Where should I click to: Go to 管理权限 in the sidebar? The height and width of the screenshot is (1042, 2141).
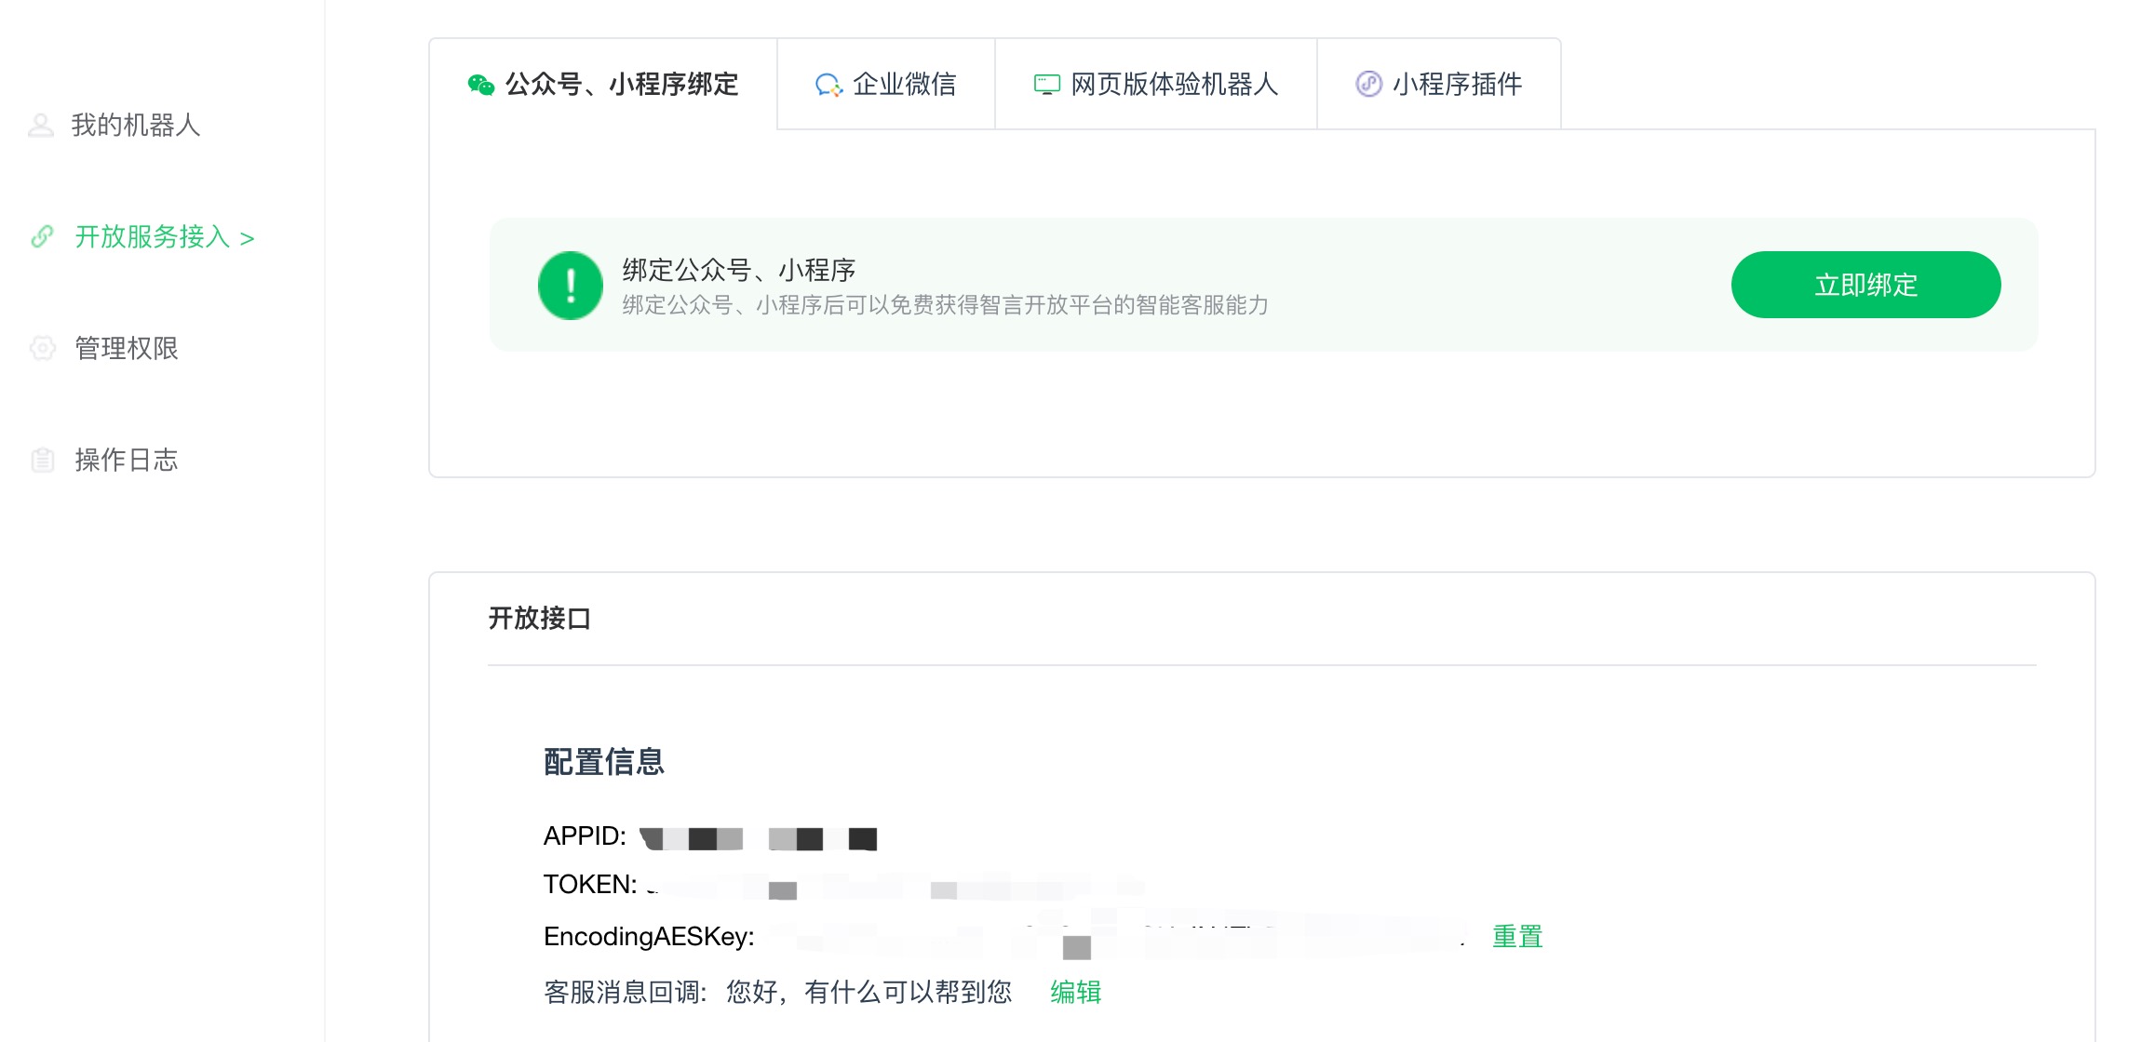coord(127,348)
